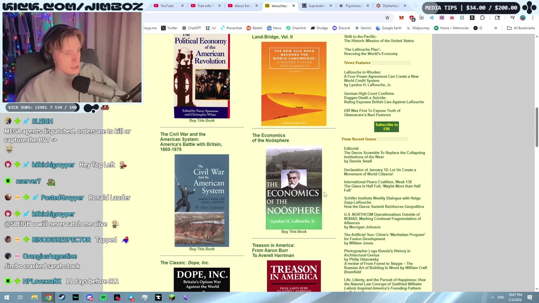This screenshot has height=303, width=539.
Task: Show more bookmarks with the chevron
Action: coord(496,28)
